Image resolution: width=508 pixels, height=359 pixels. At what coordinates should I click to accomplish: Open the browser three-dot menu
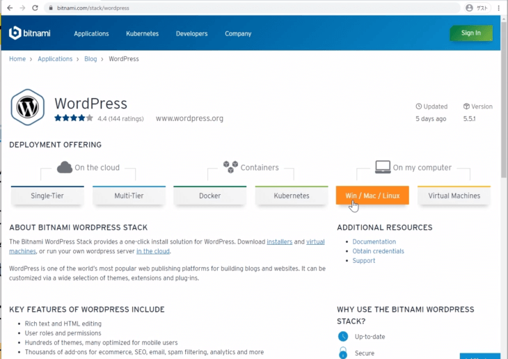tap(498, 8)
